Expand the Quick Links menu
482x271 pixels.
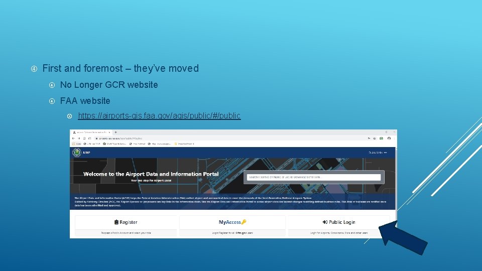point(378,153)
